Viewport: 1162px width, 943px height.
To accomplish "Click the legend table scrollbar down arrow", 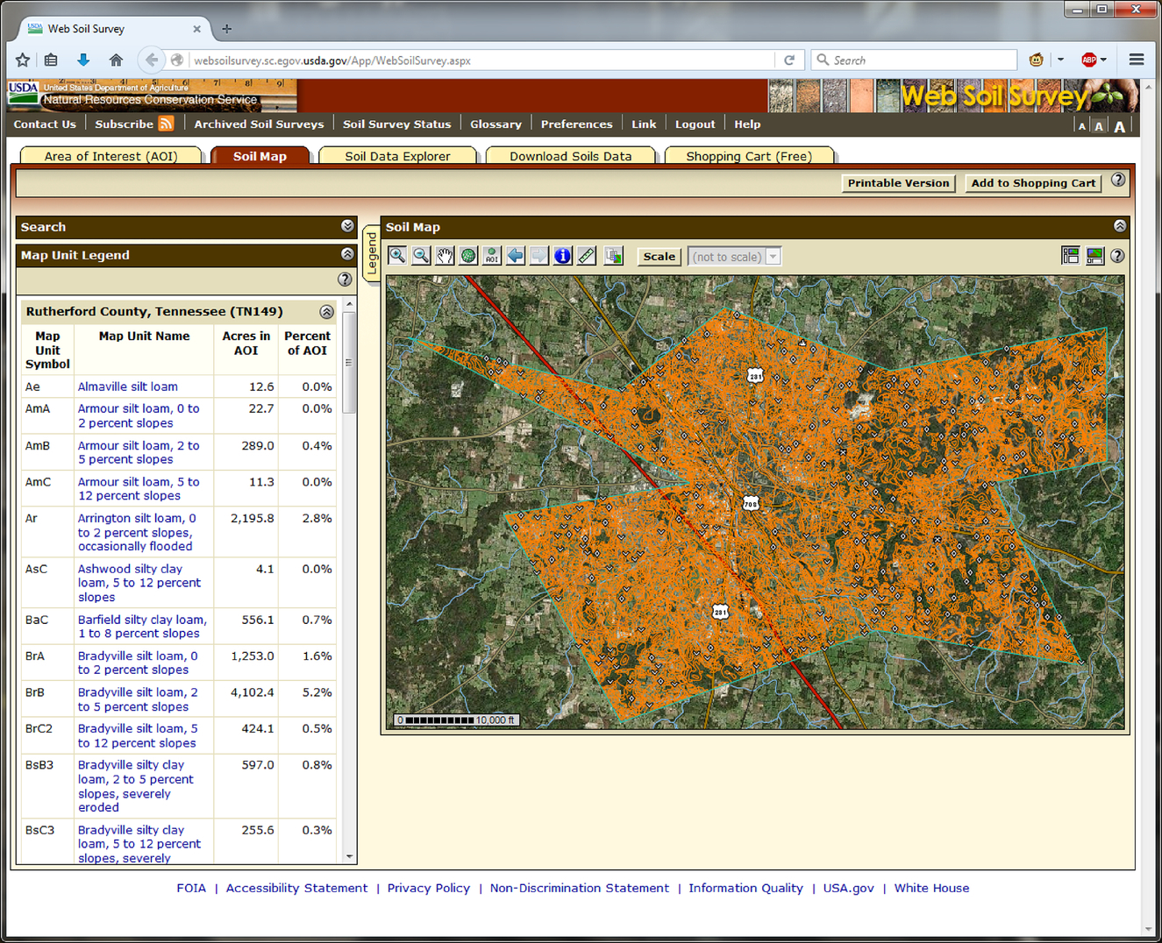I will 350,856.
